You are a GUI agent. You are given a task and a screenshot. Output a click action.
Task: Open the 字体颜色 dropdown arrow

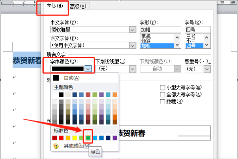(x=88, y=69)
